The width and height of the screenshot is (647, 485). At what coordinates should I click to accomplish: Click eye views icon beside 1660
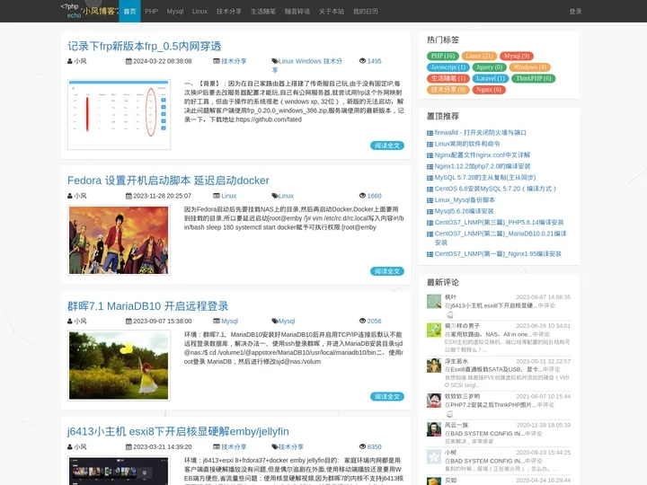(x=362, y=196)
